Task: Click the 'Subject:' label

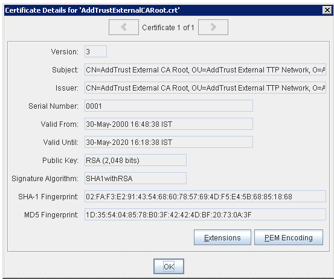Action: (x=65, y=70)
